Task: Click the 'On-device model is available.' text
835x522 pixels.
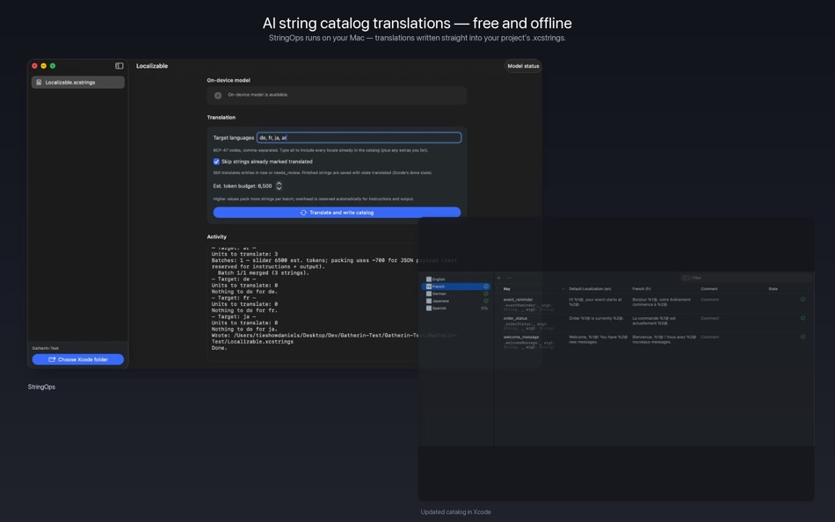Action: [258, 95]
